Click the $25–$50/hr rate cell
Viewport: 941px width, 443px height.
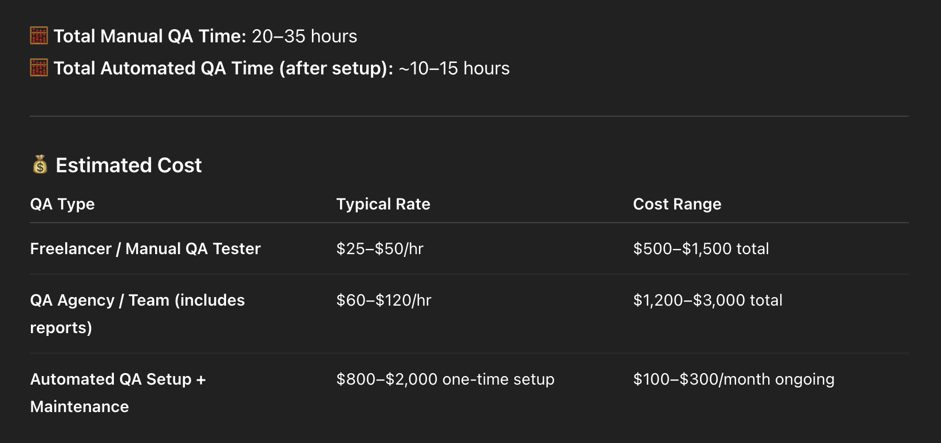(x=380, y=249)
